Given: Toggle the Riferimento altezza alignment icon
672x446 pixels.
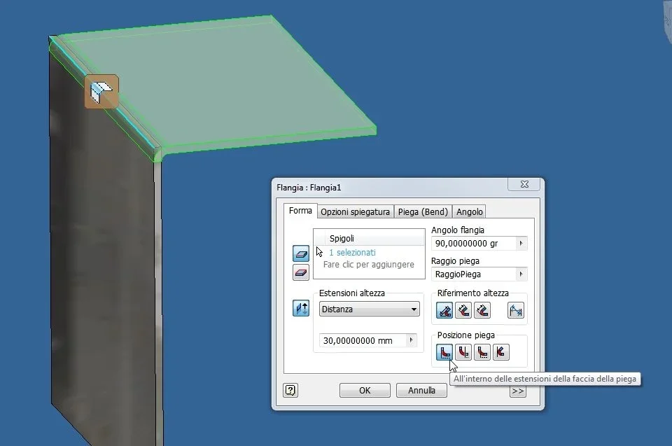Looking at the screenshot, I should point(516,310).
